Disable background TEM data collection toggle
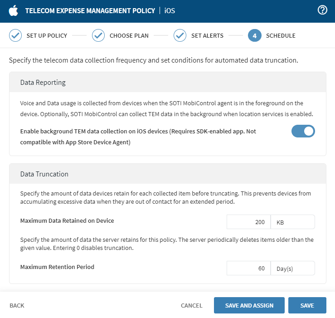This screenshot has height=318, width=335. 303,131
